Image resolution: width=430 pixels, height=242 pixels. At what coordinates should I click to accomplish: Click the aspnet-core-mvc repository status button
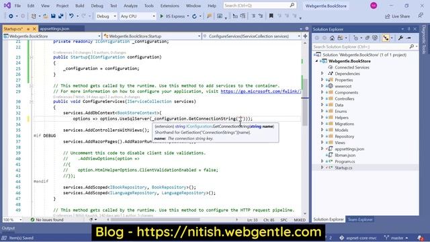click(x=358, y=238)
